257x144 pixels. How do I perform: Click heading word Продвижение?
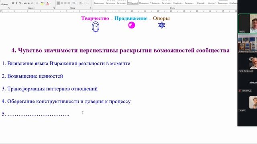pos(131,18)
